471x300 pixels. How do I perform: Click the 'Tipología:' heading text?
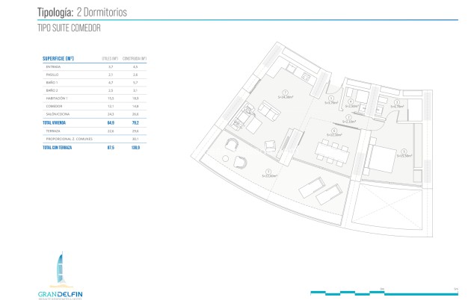pos(55,12)
